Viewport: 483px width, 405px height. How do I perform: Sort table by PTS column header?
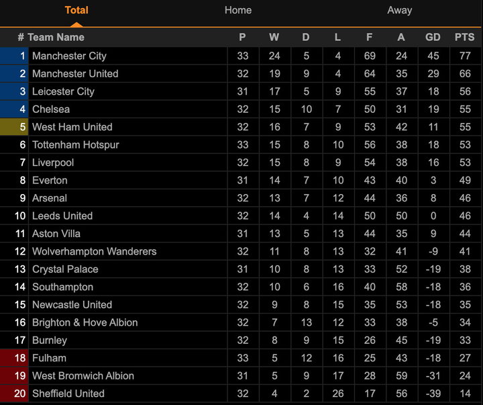(464, 38)
